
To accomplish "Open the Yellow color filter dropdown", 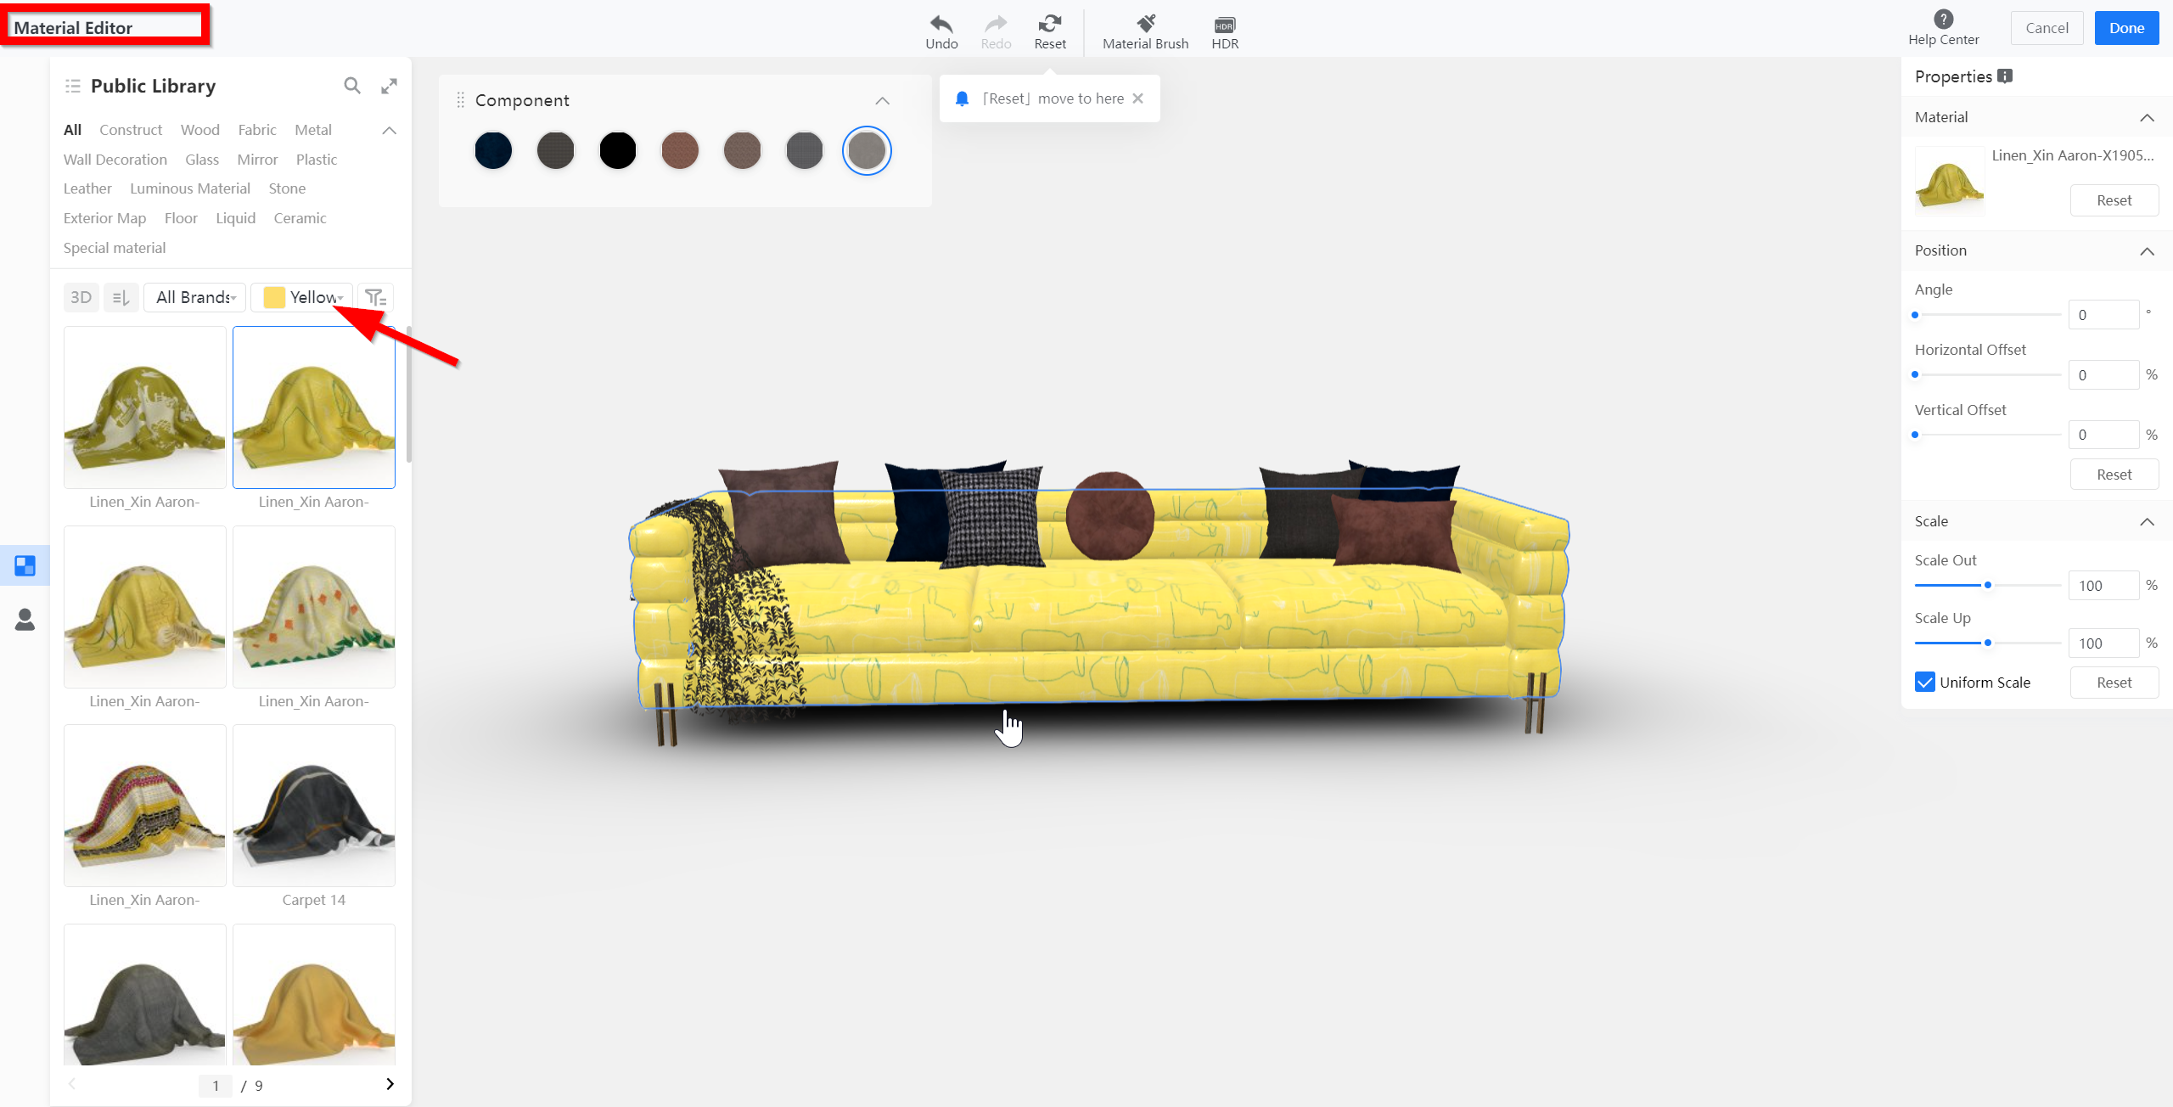I will pyautogui.click(x=302, y=297).
